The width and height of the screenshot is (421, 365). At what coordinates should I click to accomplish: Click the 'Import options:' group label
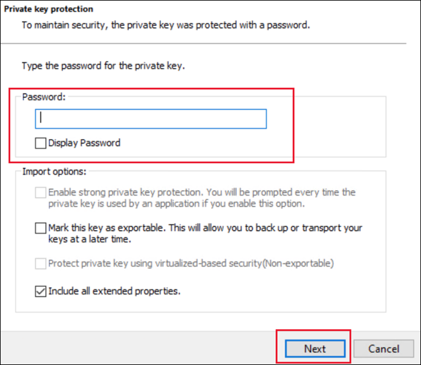coord(54,171)
